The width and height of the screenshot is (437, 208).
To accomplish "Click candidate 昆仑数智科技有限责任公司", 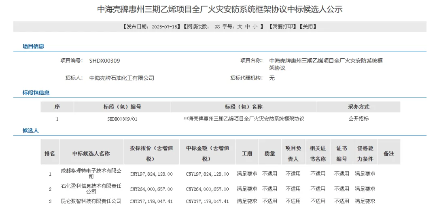I will pyautogui.click(x=91, y=201).
